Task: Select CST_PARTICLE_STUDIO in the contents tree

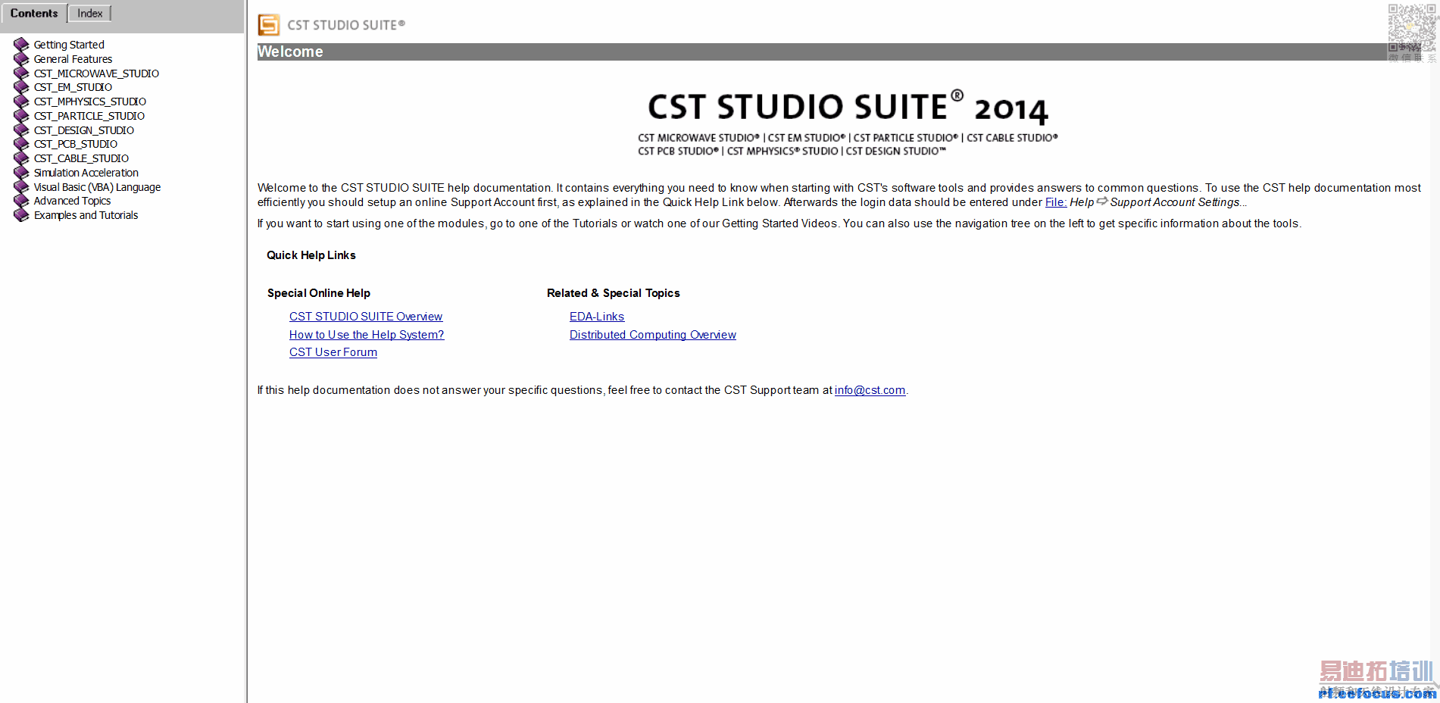Action: tap(89, 116)
